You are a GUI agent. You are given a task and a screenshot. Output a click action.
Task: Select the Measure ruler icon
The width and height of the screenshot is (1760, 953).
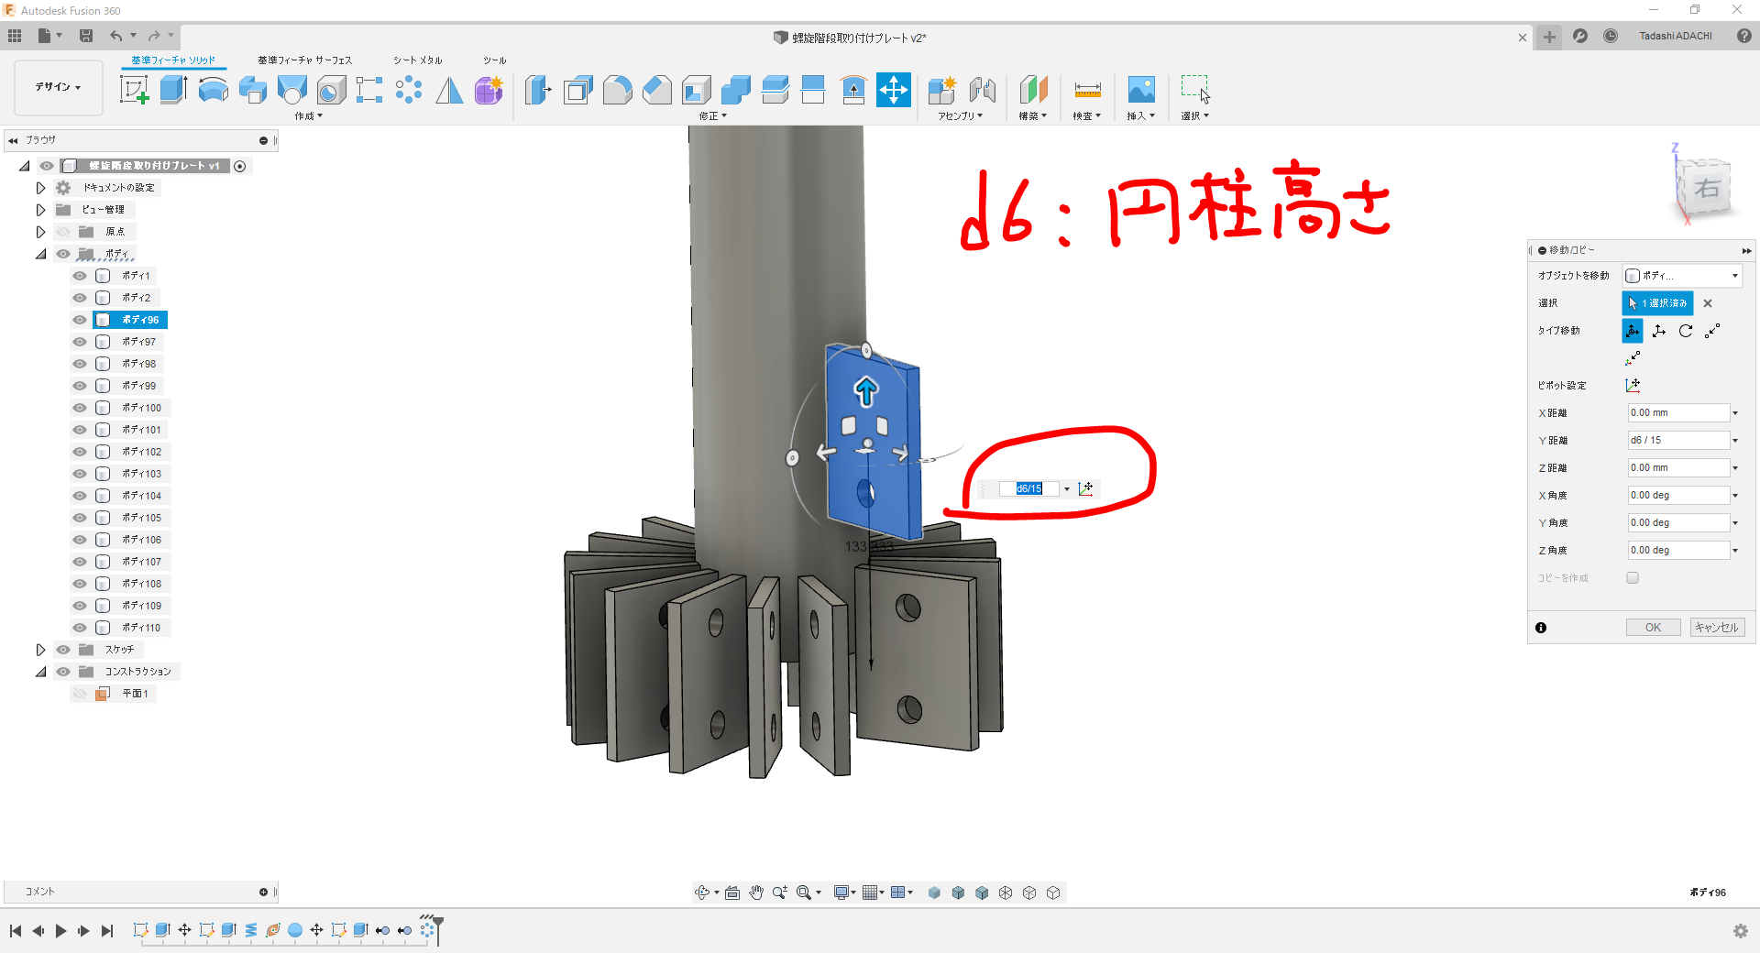[x=1087, y=90]
